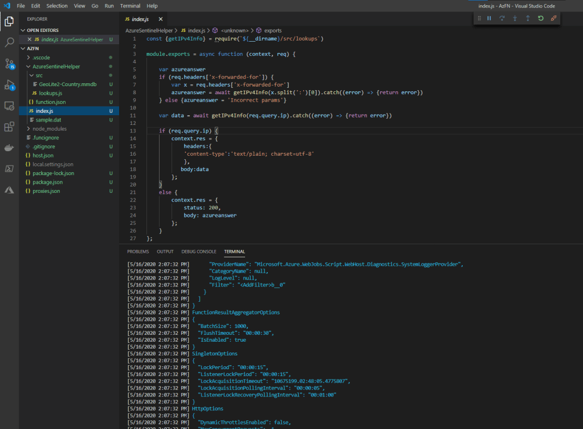Image resolution: width=583 pixels, height=429 pixels.
Task: Open the Search view in activity bar
Action: 9,43
